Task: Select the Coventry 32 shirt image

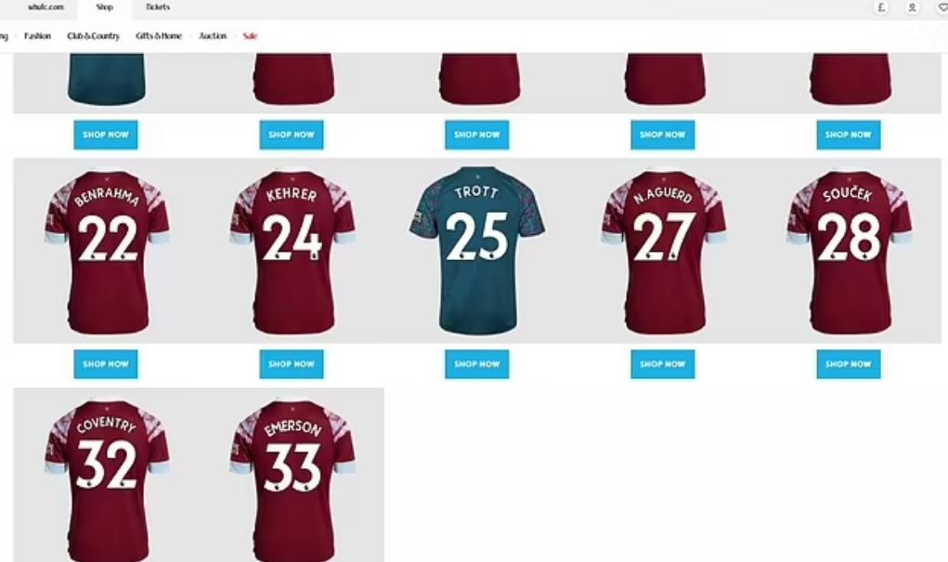Action: point(107,479)
